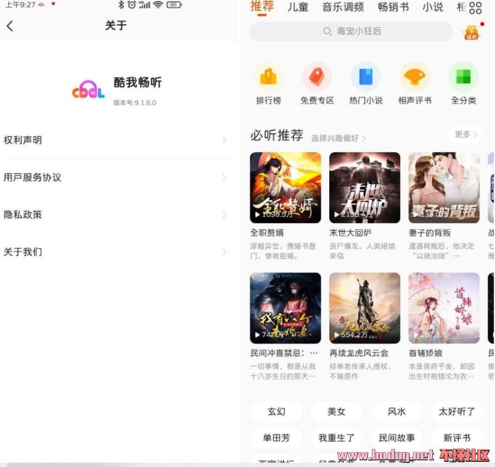This screenshot has width=495, height=467.
Task: Open the 民间冲喜禁忌 cover thumbnail
Action: pyautogui.click(x=285, y=308)
